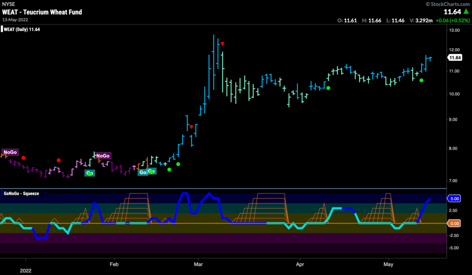
Task: Click the 2022 year label on the time axis
Action: (26, 270)
